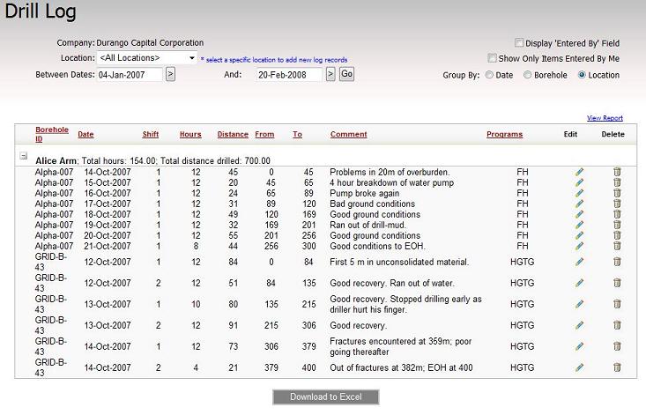Image resolution: width=646 pixels, height=415 pixels.
Task: Click the Durango Capital Corporation company name
Action: point(150,43)
